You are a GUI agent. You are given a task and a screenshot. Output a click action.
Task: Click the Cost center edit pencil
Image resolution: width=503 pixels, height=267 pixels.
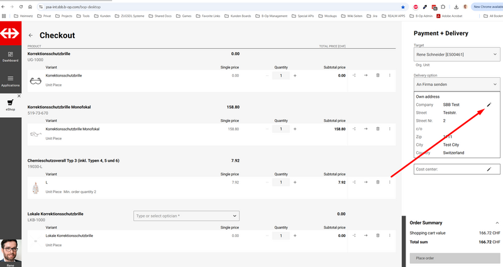pyautogui.click(x=489, y=169)
